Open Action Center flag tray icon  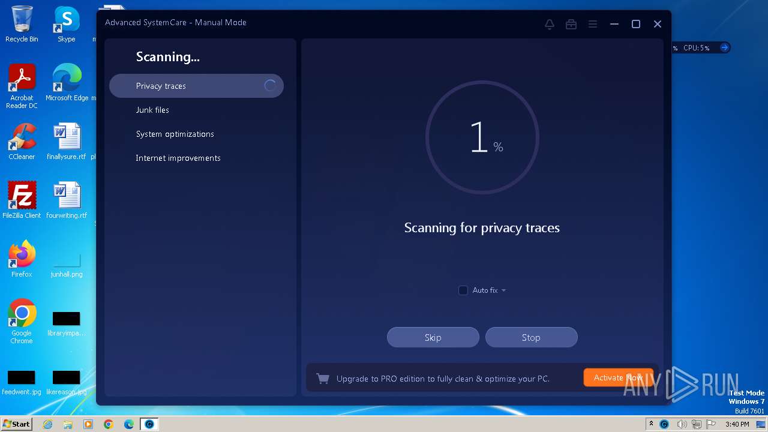(712, 424)
